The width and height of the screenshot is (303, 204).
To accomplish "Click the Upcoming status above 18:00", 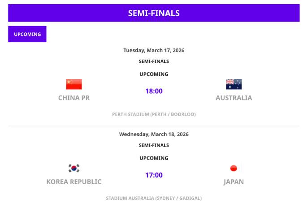I will pos(154,74).
